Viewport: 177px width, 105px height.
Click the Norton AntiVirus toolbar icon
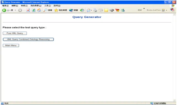point(163,10)
